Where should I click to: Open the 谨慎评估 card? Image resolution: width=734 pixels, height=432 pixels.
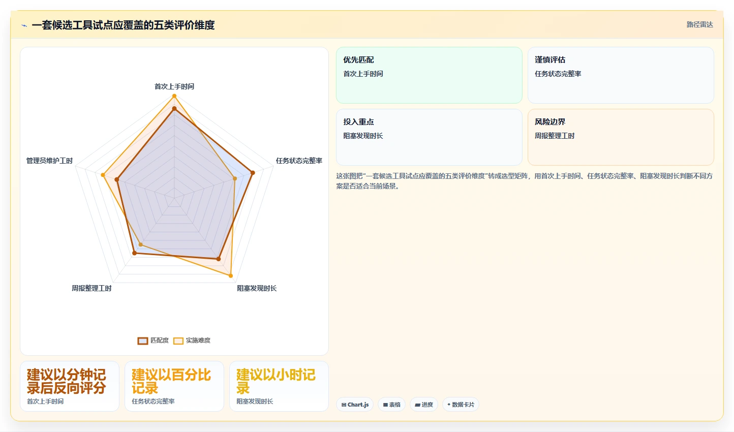coord(621,75)
